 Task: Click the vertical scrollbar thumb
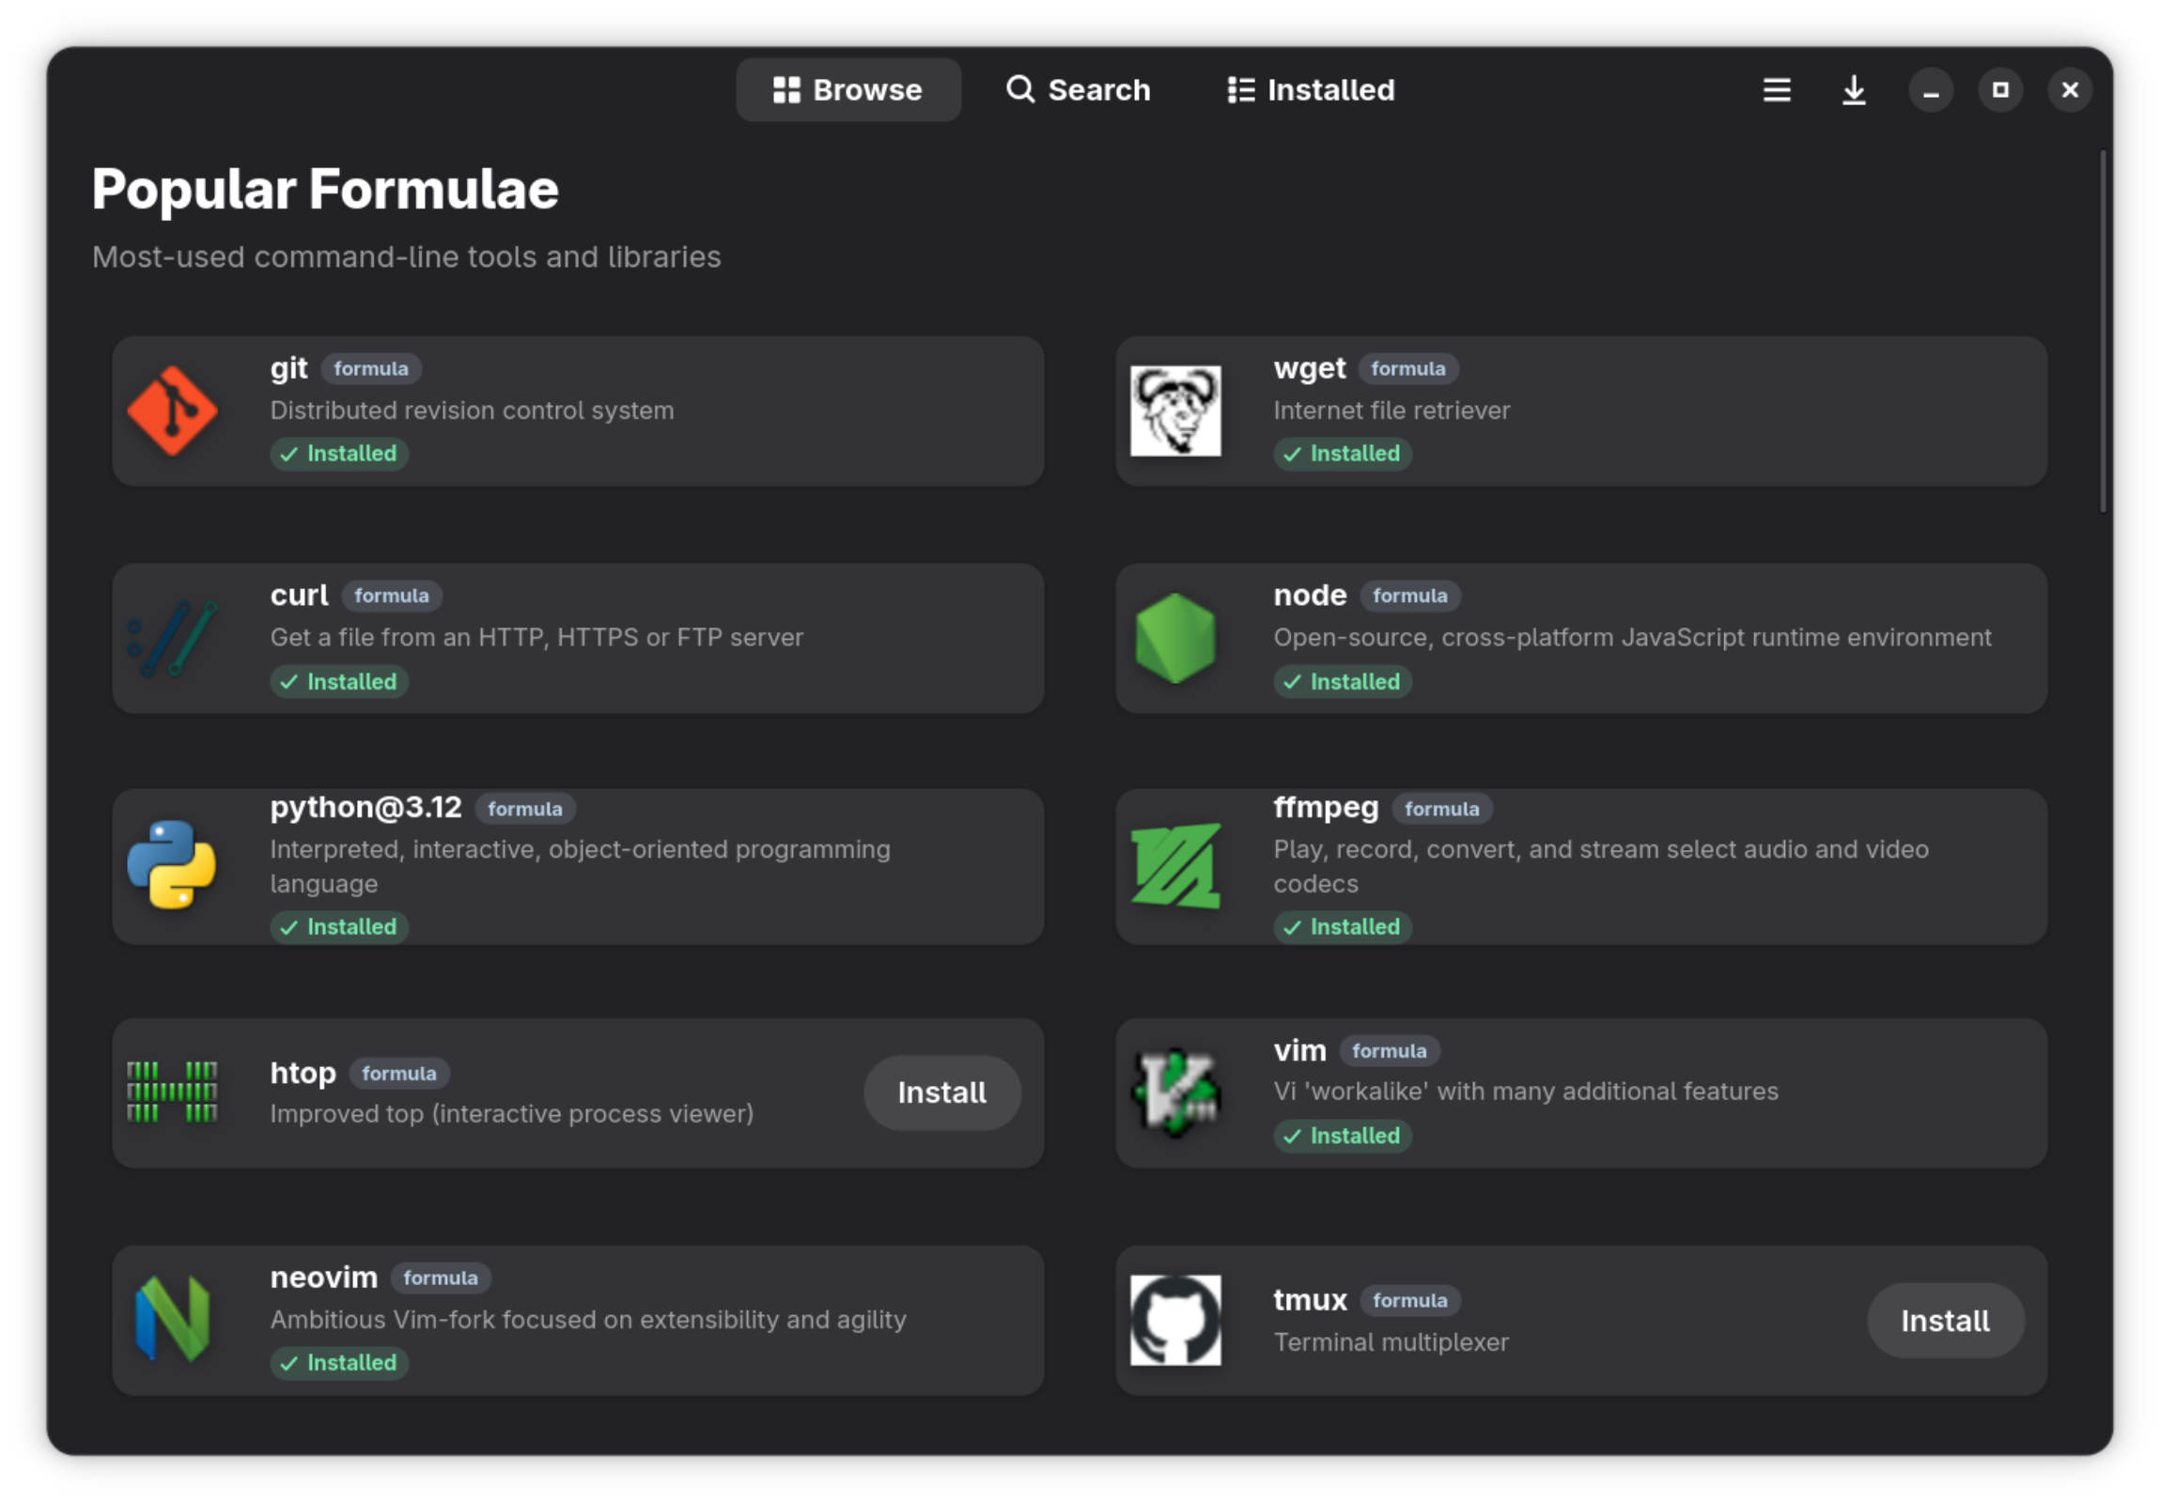(x=2103, y=332)
